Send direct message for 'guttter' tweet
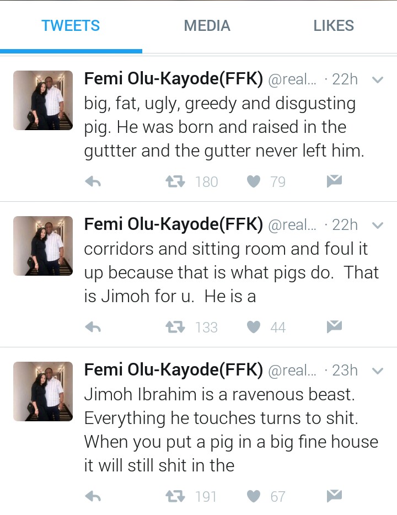This screenshot has width=397, height=515. (x=335, y=181)
